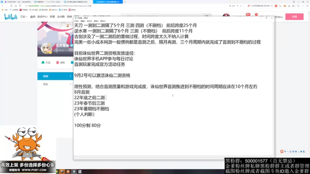Click Notepad line '9月2号可以激活诛仙二测资格'
Screen dimensions: 310x174
(102, 75)
